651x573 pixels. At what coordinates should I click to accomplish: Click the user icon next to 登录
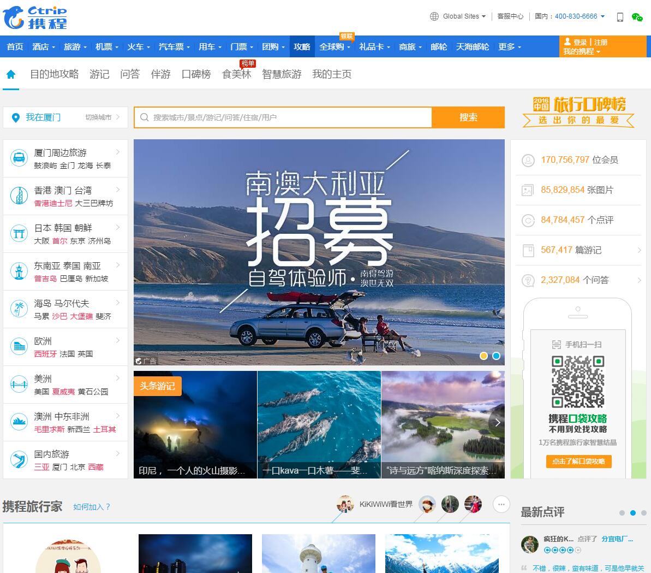(x=568, y=42)
